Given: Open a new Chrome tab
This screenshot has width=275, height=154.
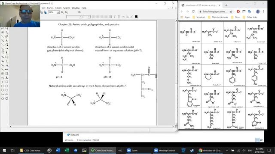Looking at the screenshot, I should pyautogui.click(x=226, y=5).
